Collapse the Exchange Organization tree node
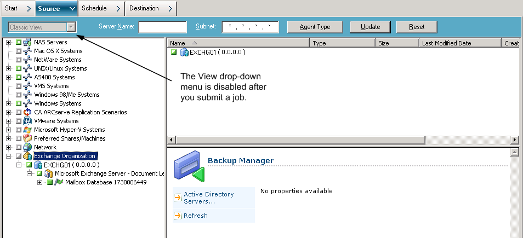 point(8,156)
